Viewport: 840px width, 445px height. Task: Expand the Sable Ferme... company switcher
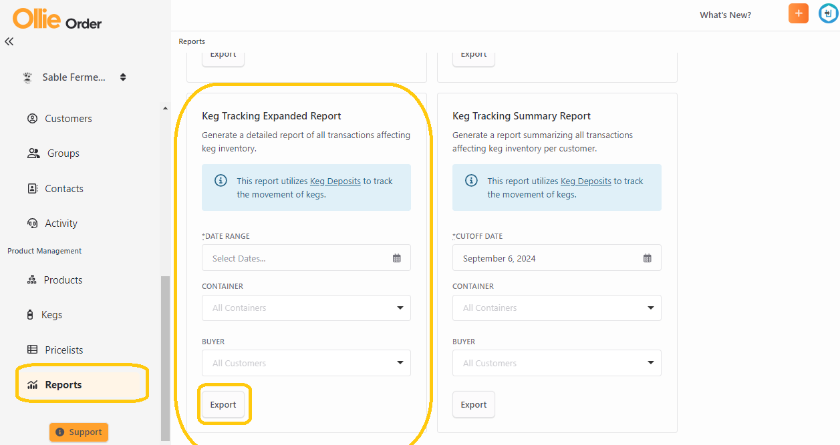point(75,77)
